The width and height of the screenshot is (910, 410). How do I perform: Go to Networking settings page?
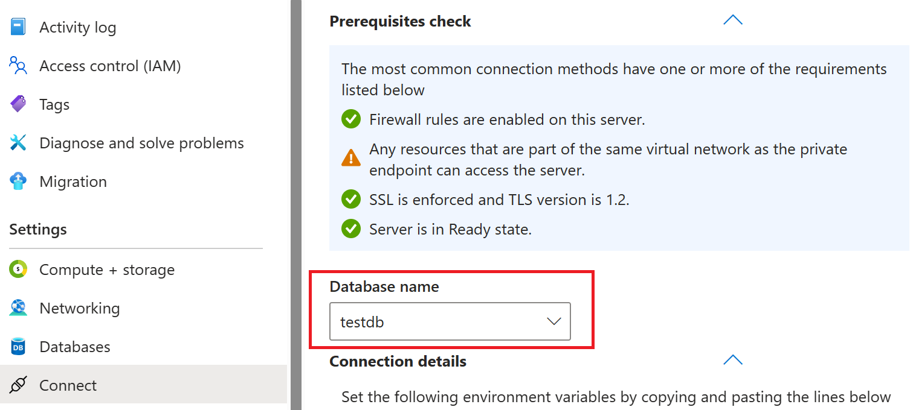coord(79,308)
